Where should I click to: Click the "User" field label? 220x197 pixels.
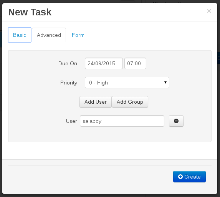pyautogui.click(x=71, y=121)
